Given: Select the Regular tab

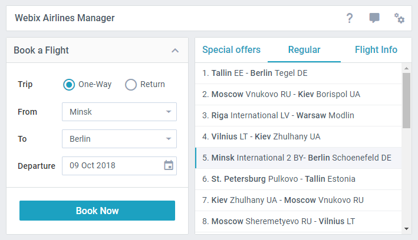Looking at the screenshot, I should pyautogui.click(x=304, y=50).
